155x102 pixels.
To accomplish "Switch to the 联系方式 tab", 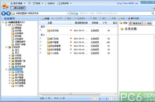I will [x=136, y=23].
